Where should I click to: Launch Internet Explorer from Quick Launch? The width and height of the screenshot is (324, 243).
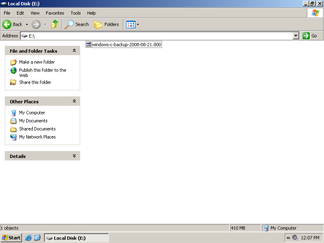(x=28, y=238)
